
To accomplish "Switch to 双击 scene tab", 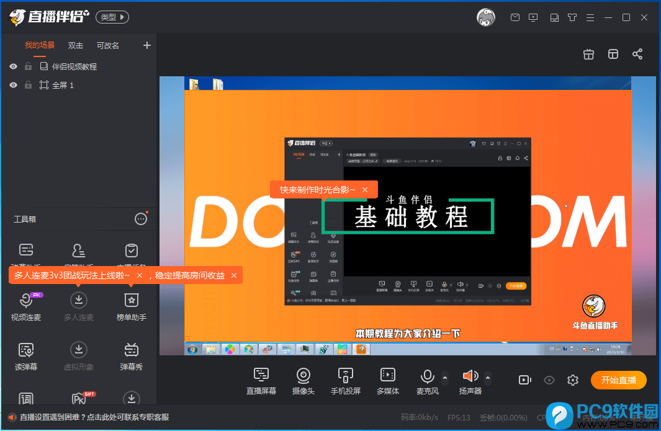I will point(76,45).
